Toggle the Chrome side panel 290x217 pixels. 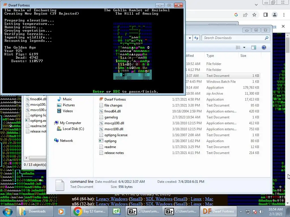coord(266,15)
